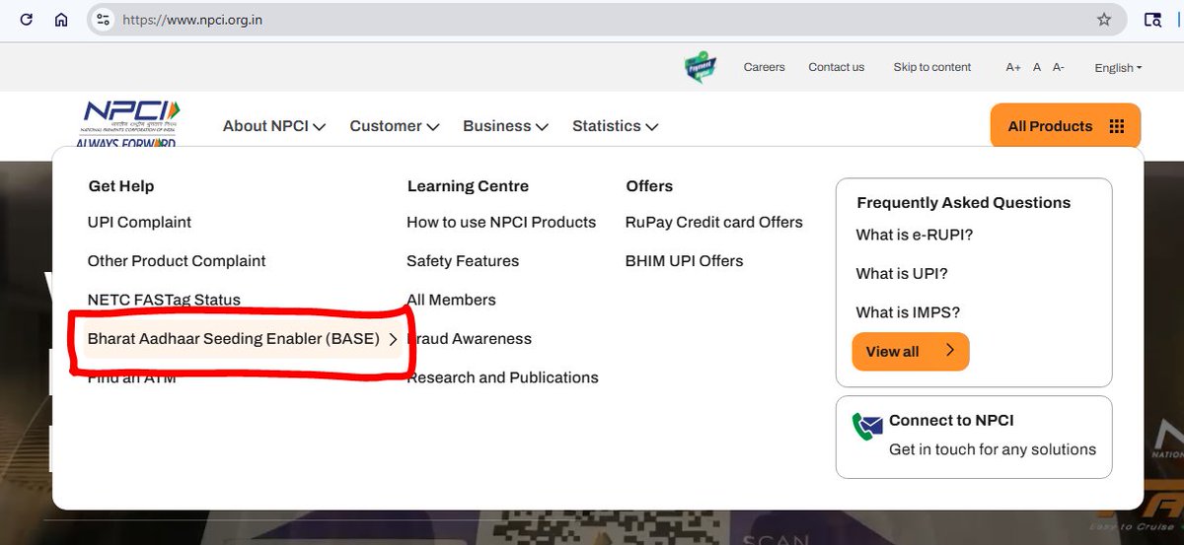Image resolution: width=1184 pixels, height=545 pixels.
Task: Open the What is UPI? question
Action: pyautogui.click(x=902, y=274)
